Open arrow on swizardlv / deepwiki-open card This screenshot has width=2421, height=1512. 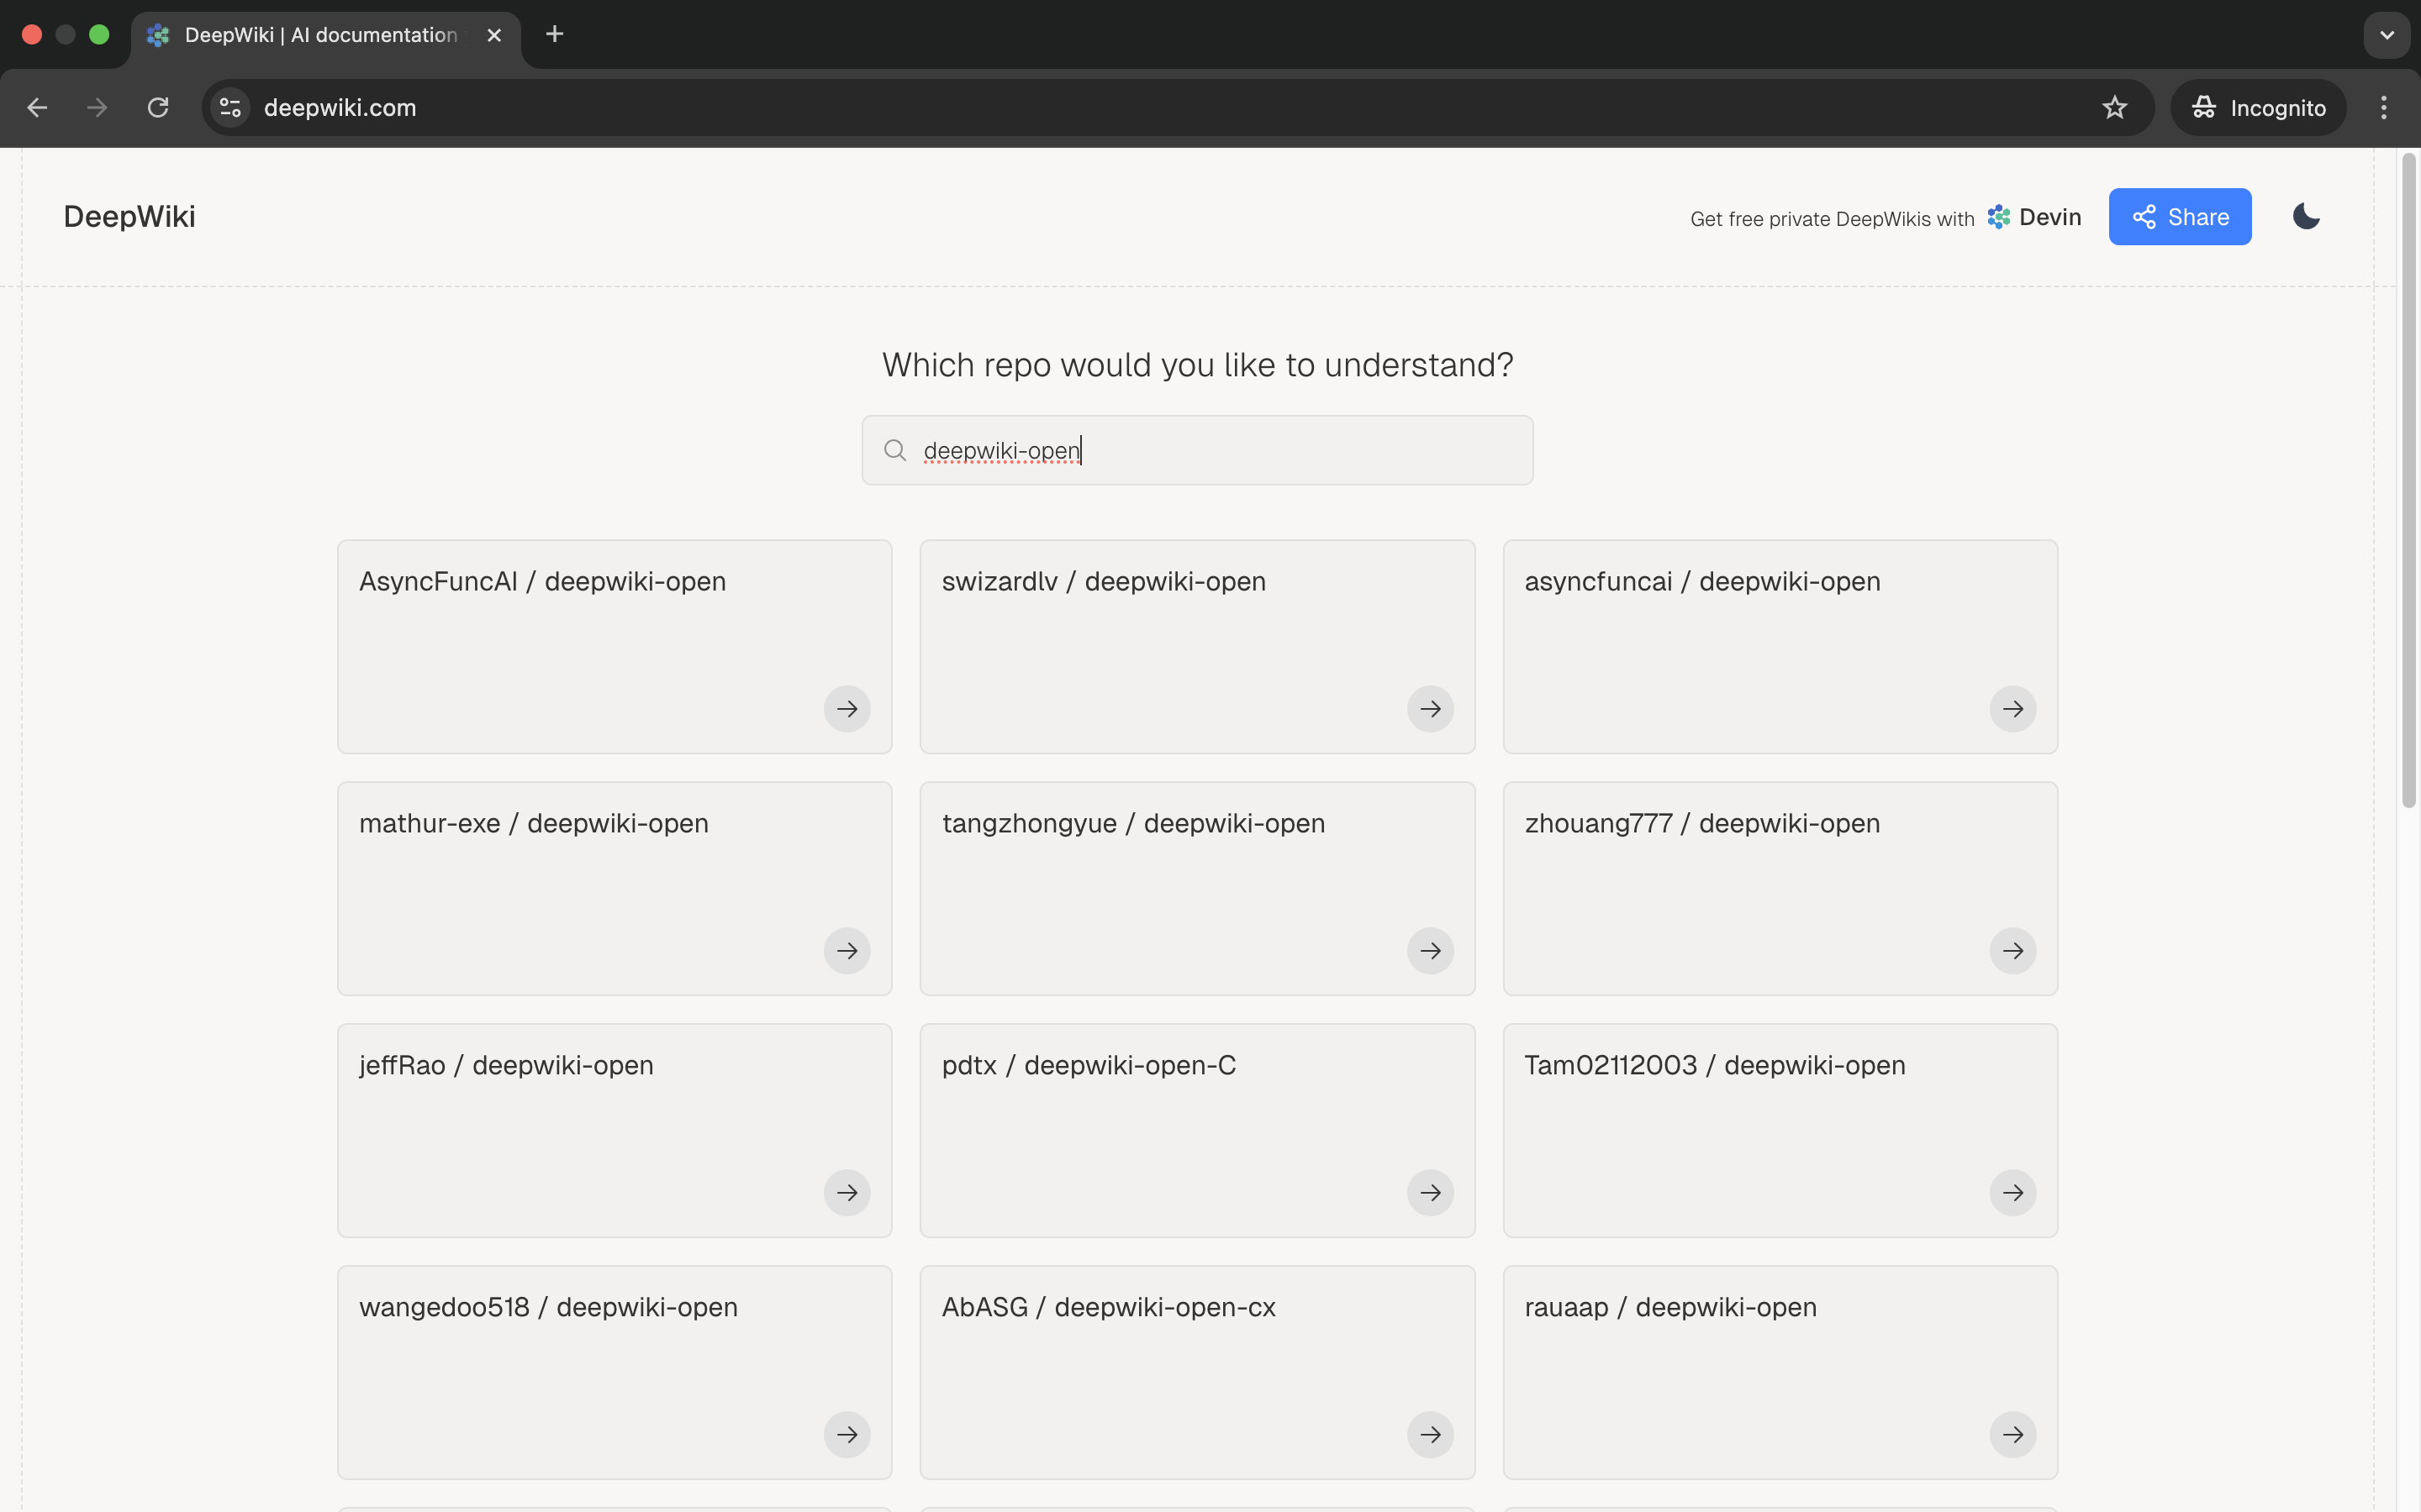pos(1430,709)
